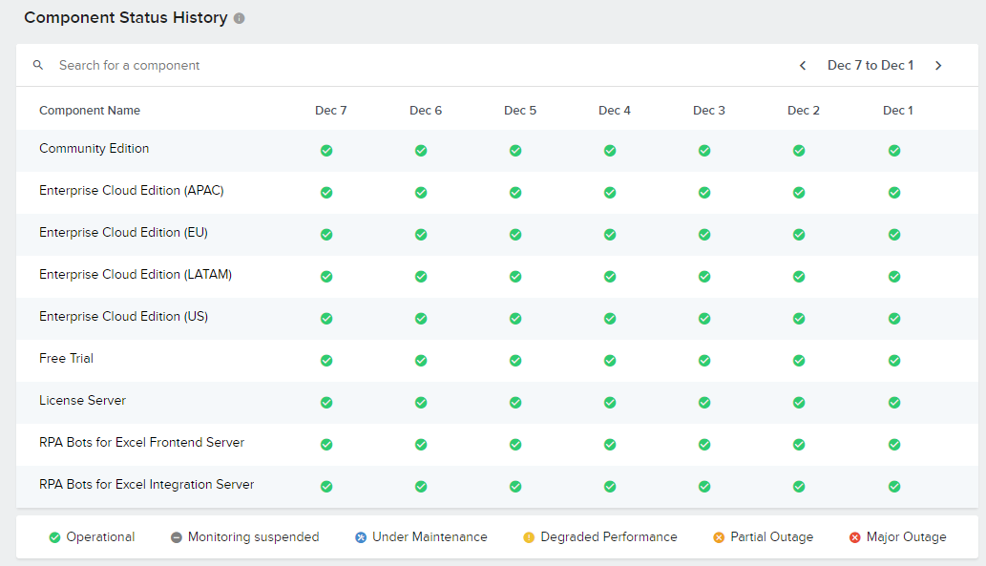The width and height of the screenshot is (986, 566).
Task: Click the Under Maintenance legend icon
Action: tap(360, 537)
